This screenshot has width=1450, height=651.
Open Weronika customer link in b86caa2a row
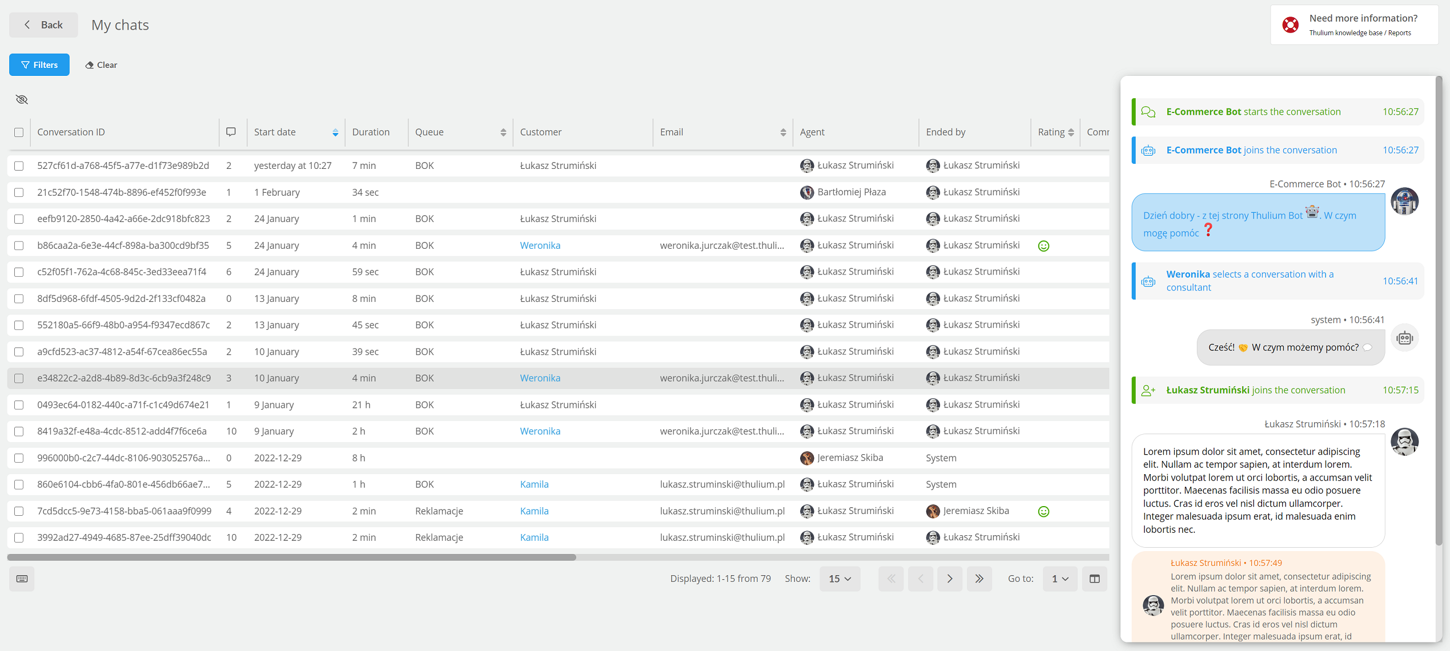[x=540, y=245]
